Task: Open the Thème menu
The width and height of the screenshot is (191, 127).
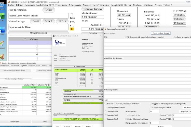Action: (166, 5)
